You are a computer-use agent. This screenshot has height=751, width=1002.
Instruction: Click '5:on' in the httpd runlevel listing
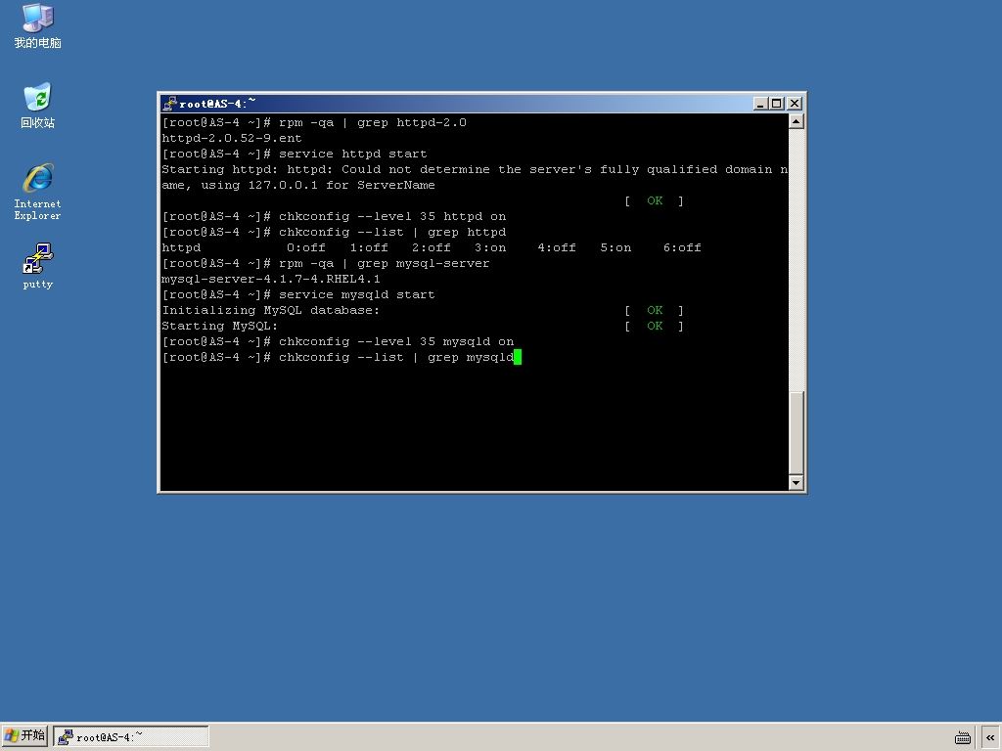point(615,247)
